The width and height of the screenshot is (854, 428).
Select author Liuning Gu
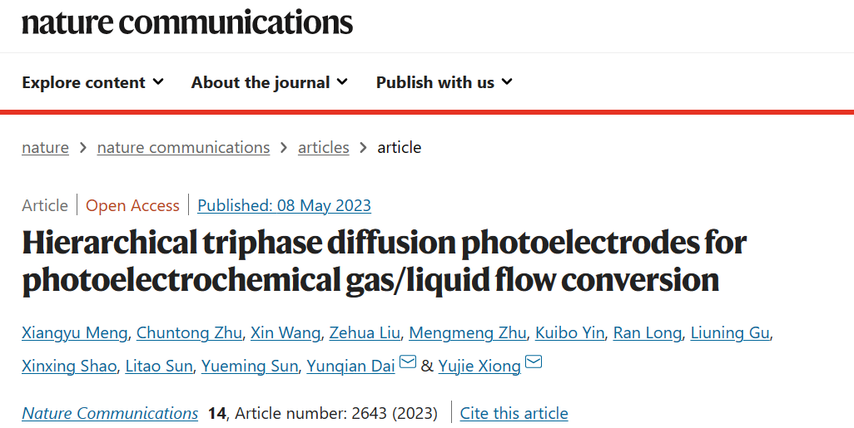click(730, 332)
